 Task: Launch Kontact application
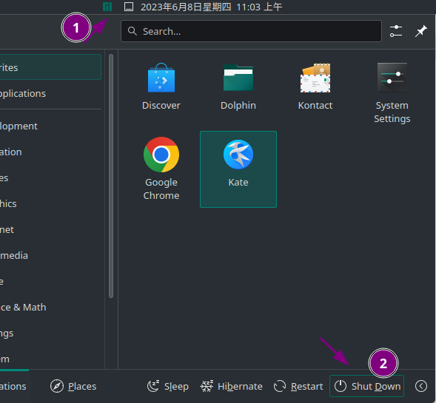[x=315, y=87]
